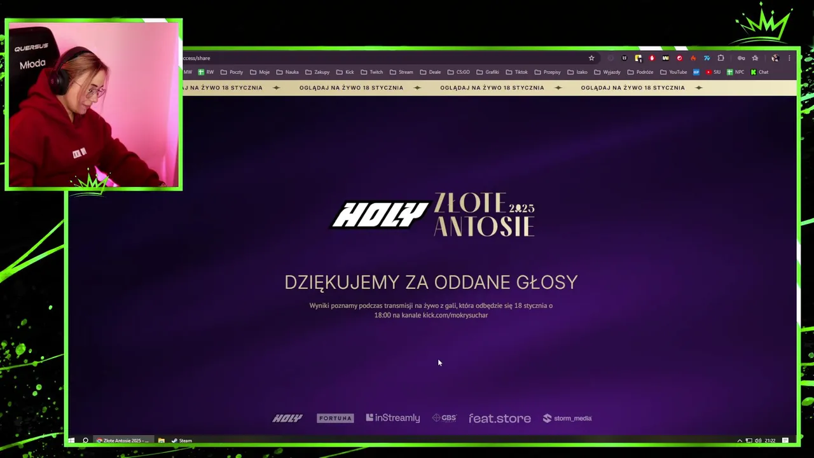Open the Extensions puzzle-piece menu

[x=721, y=58]
